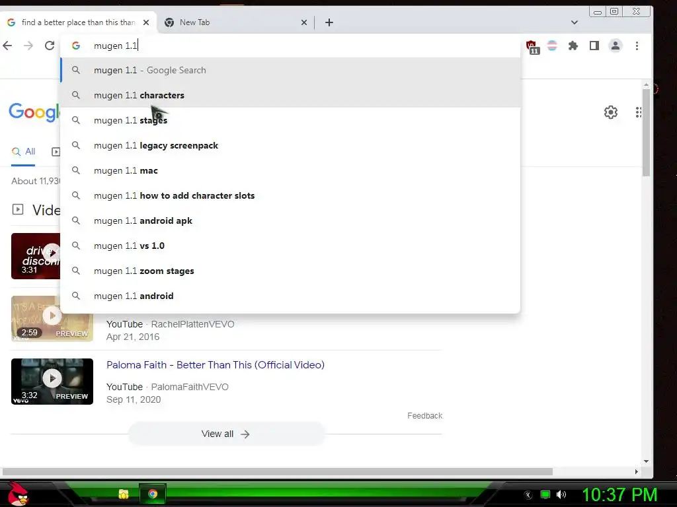Click the 10:37 PM taskbar clock
Image resolution: width=677 pixels, height=507 pixels.
(x=619, y=494)
